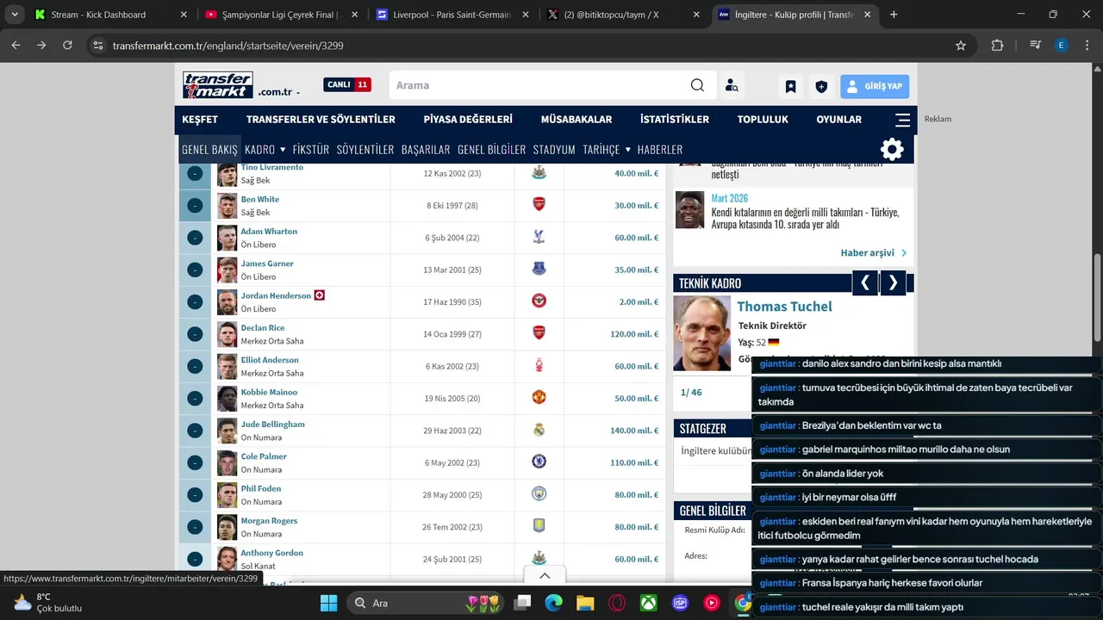This screenshot has width=1103, height=620.
Task: Open Microsoft Edge from taskbar
Action: 553,603
